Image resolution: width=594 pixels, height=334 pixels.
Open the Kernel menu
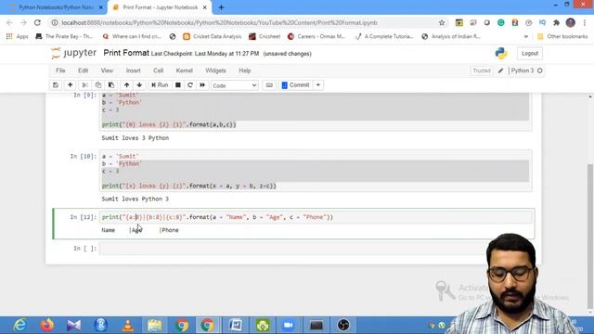point(185,71)
